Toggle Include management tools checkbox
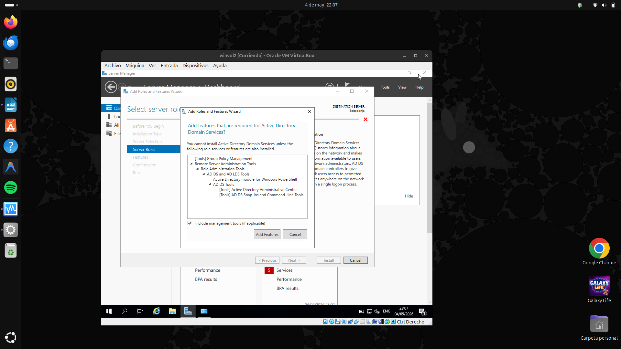This screenshot has width=621, height=349. [x=190, y=223]
